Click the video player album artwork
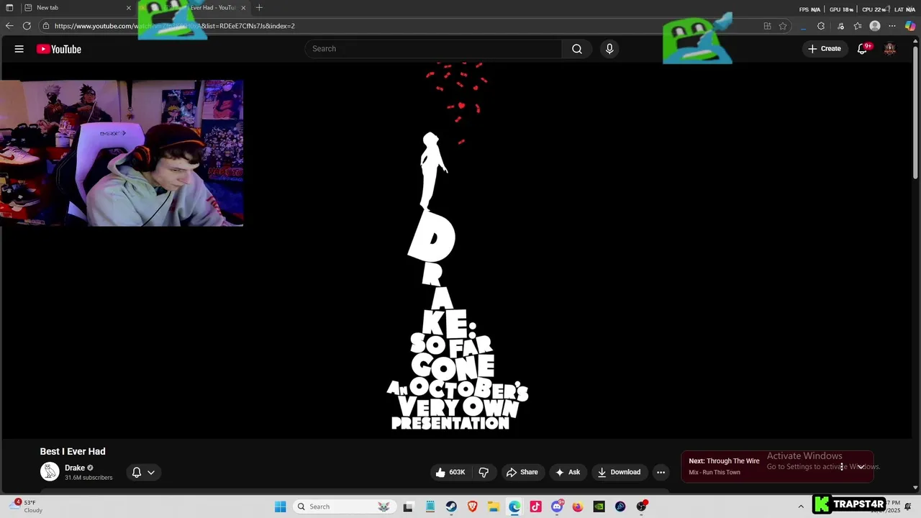Image resolution: width=921 pixels, height=518 pixels. pyautogui.click(x=457, y=250)
